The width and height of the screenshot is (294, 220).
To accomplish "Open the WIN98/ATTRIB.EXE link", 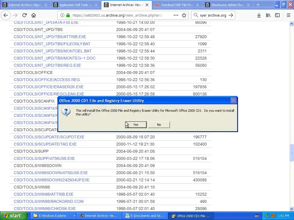I will (44, 194).
